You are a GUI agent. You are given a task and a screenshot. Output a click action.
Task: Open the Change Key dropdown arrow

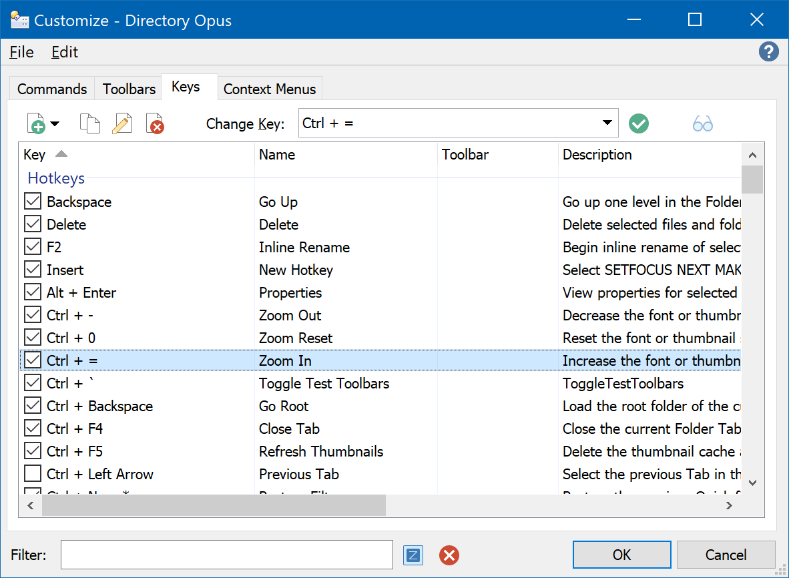point(607,123)
